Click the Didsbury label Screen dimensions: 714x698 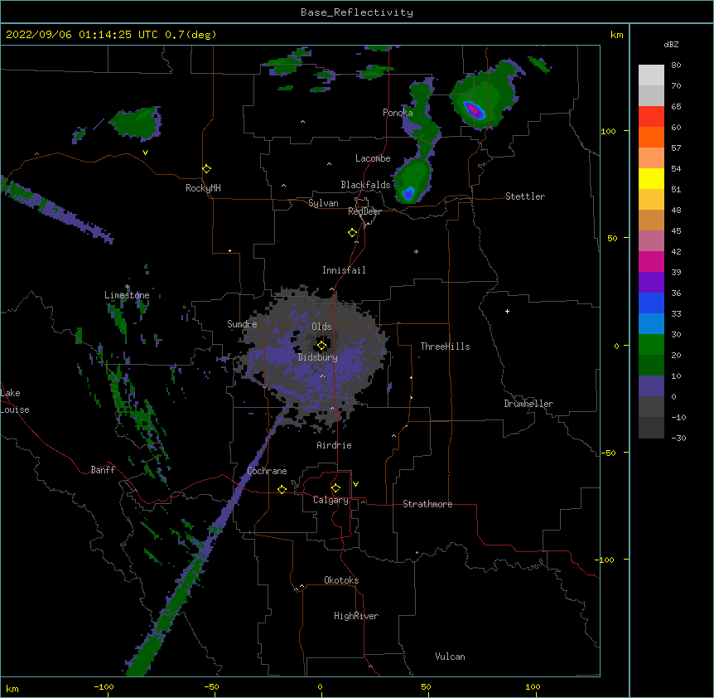(318, 357)
